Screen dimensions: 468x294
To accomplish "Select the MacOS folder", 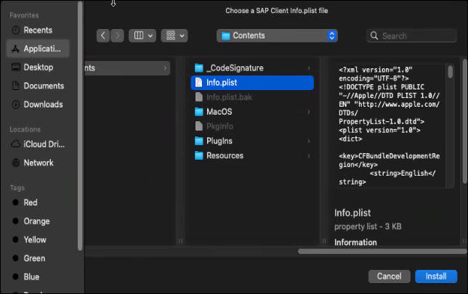I will tap(252, 112).
